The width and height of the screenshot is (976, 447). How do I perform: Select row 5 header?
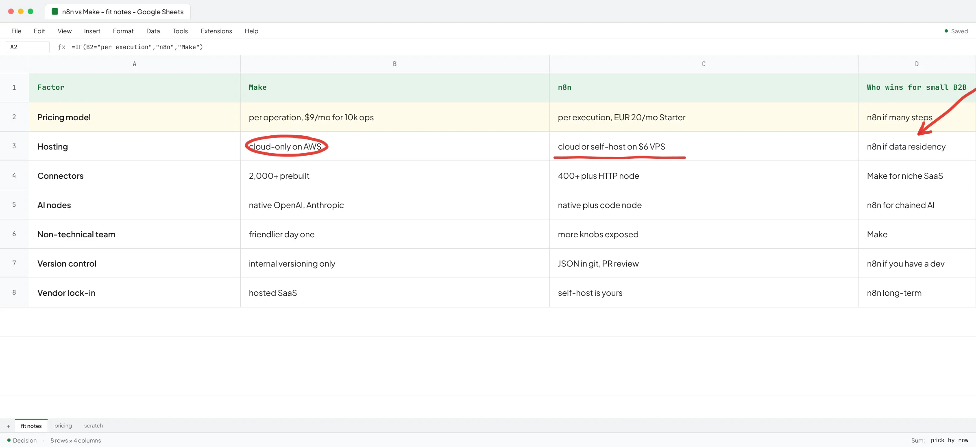(14, 205)
